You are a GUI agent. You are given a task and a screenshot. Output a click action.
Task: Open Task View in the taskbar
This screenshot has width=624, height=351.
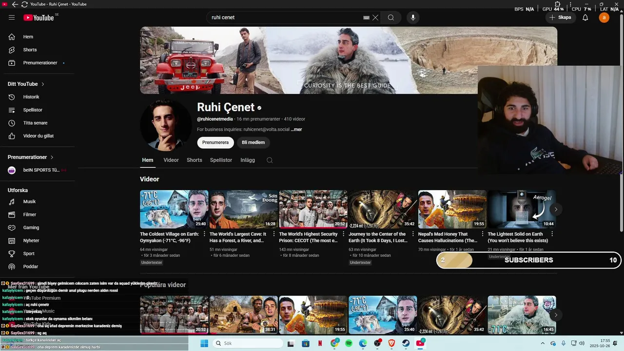[291, 344]
